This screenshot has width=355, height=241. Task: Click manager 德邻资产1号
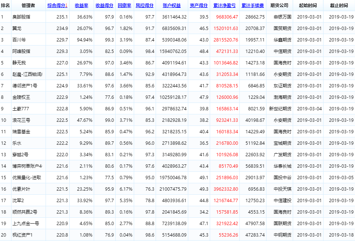coord(25,86)
